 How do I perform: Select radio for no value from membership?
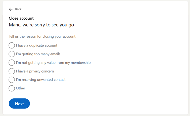coord(12,63)
